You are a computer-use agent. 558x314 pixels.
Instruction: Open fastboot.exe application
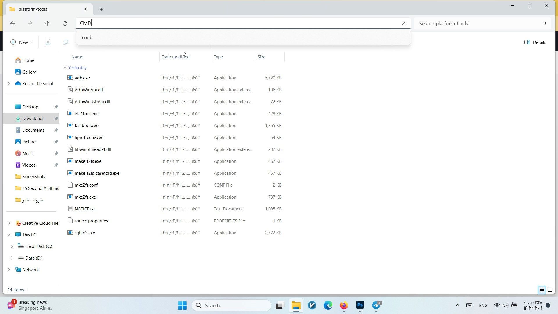click(86, 125)
